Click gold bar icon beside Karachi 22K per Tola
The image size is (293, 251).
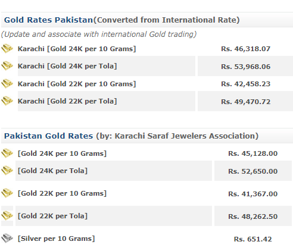pos(7,101)
